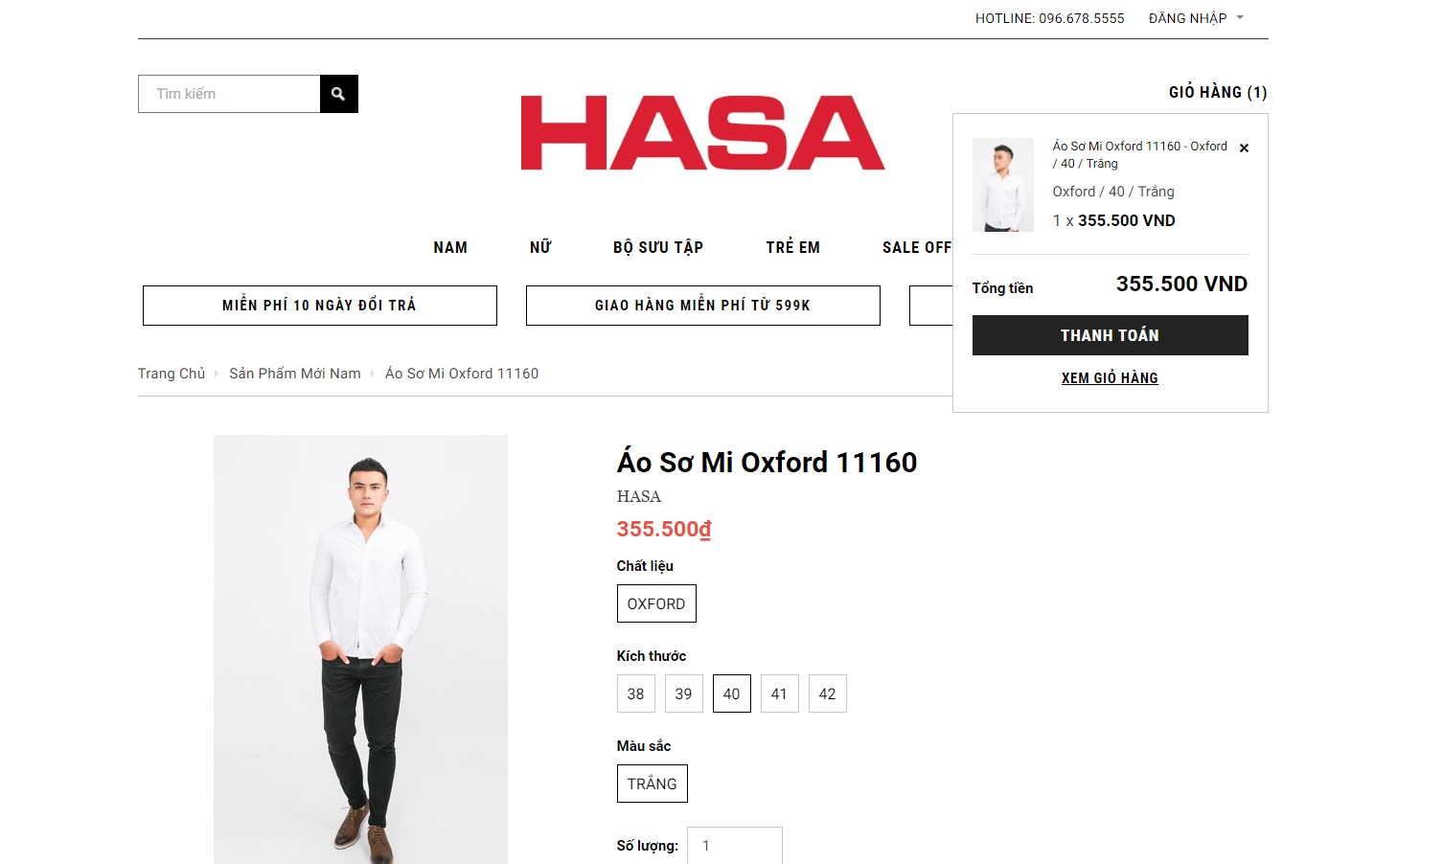The width and height of the screenshot is (1443, 864).
Task: Click the THANH TOÁN checkout button
Action: click(1110, 335)
